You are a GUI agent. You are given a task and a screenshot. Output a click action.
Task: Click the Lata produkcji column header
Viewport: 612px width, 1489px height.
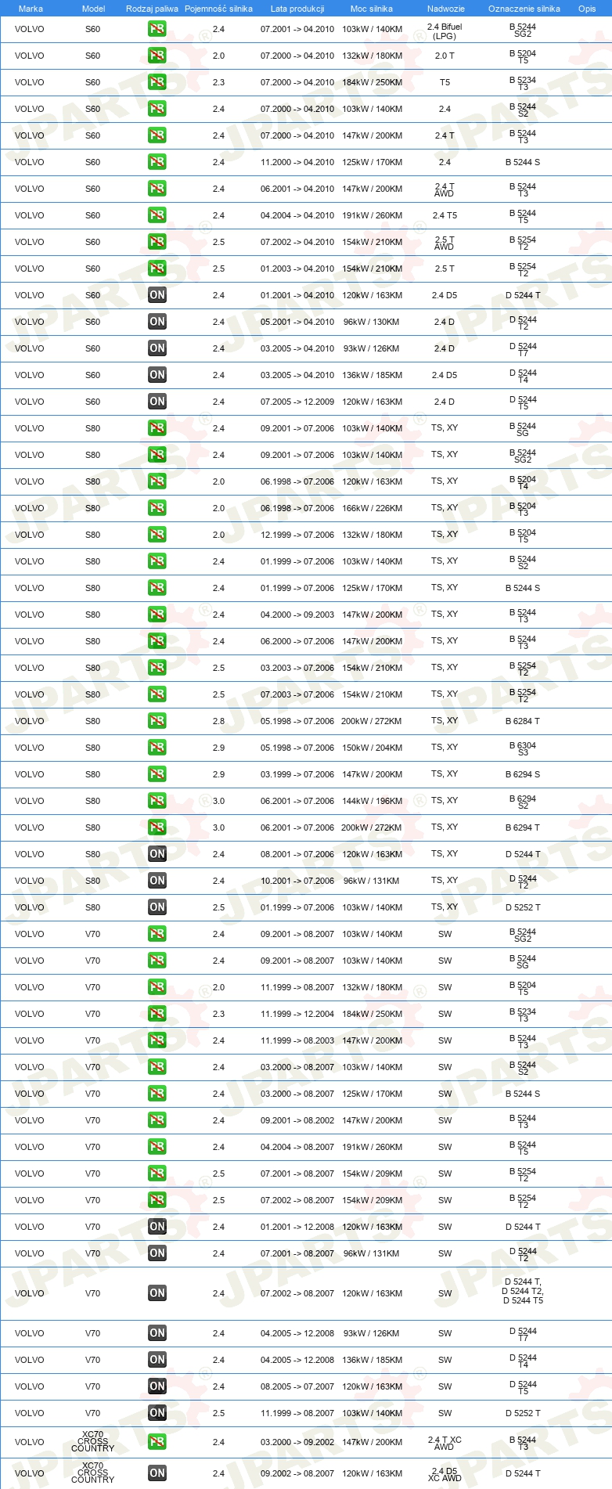tap(297, 9)
